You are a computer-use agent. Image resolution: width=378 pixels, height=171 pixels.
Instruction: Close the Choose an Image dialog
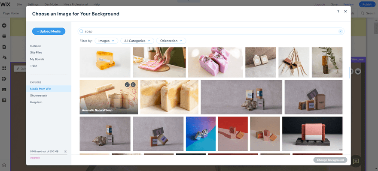click(x=345, y=11)
